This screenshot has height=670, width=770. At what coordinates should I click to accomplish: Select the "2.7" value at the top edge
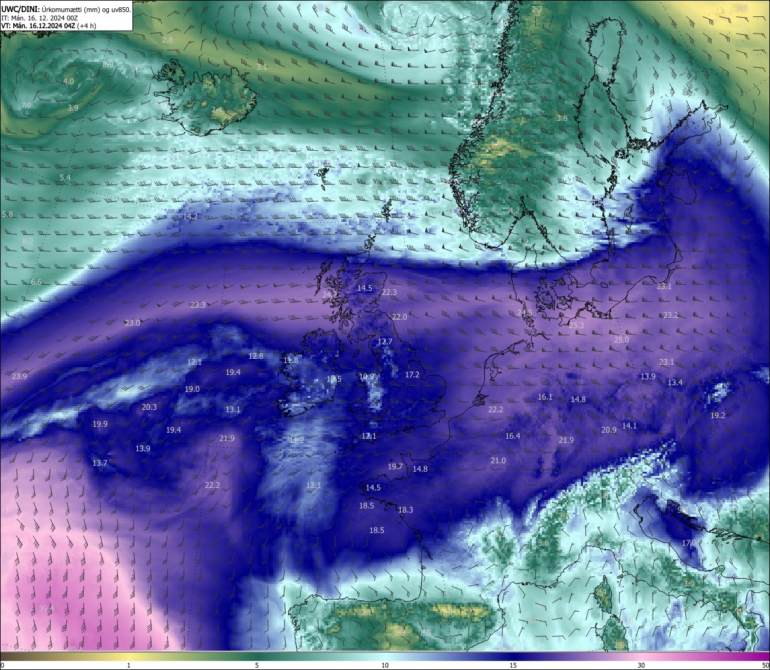[x=537, y=9]
